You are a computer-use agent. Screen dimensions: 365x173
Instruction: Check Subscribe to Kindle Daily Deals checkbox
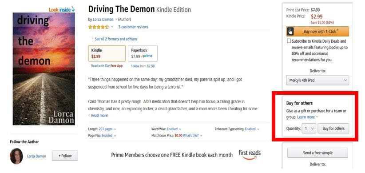click(x=289, y=41)
